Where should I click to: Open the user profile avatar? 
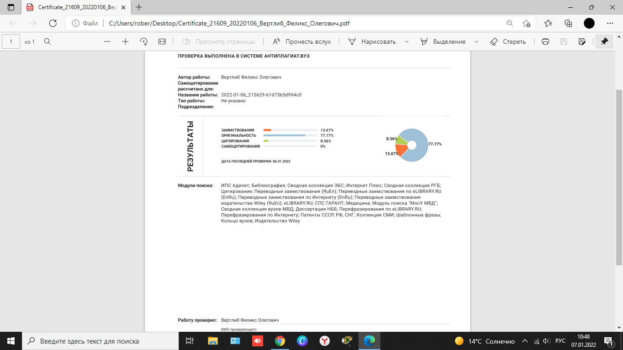(x=589, y=23)
